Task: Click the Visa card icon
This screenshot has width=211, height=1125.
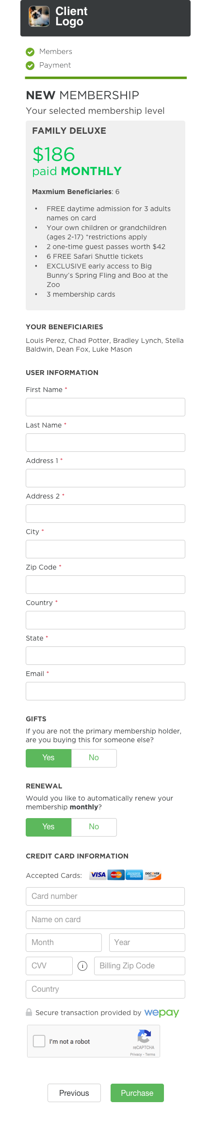Action: click(x=98, y=875)
